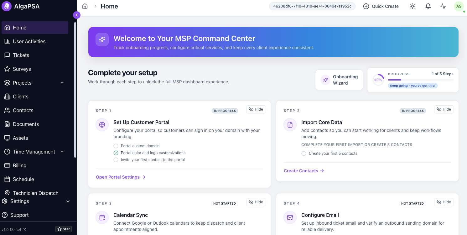
Task: Go to the Billing section
Action: point(19,165)
